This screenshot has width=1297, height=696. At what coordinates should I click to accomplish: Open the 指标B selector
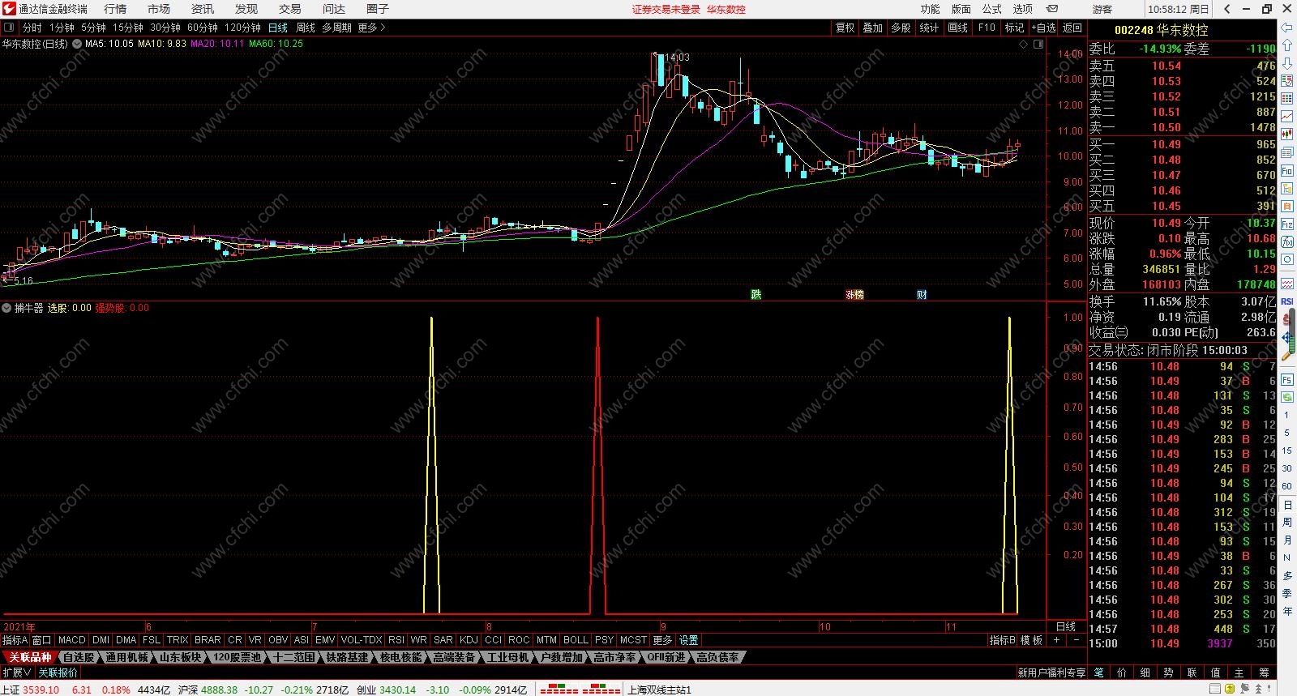pyautogui.click(x=1002, y=640)
